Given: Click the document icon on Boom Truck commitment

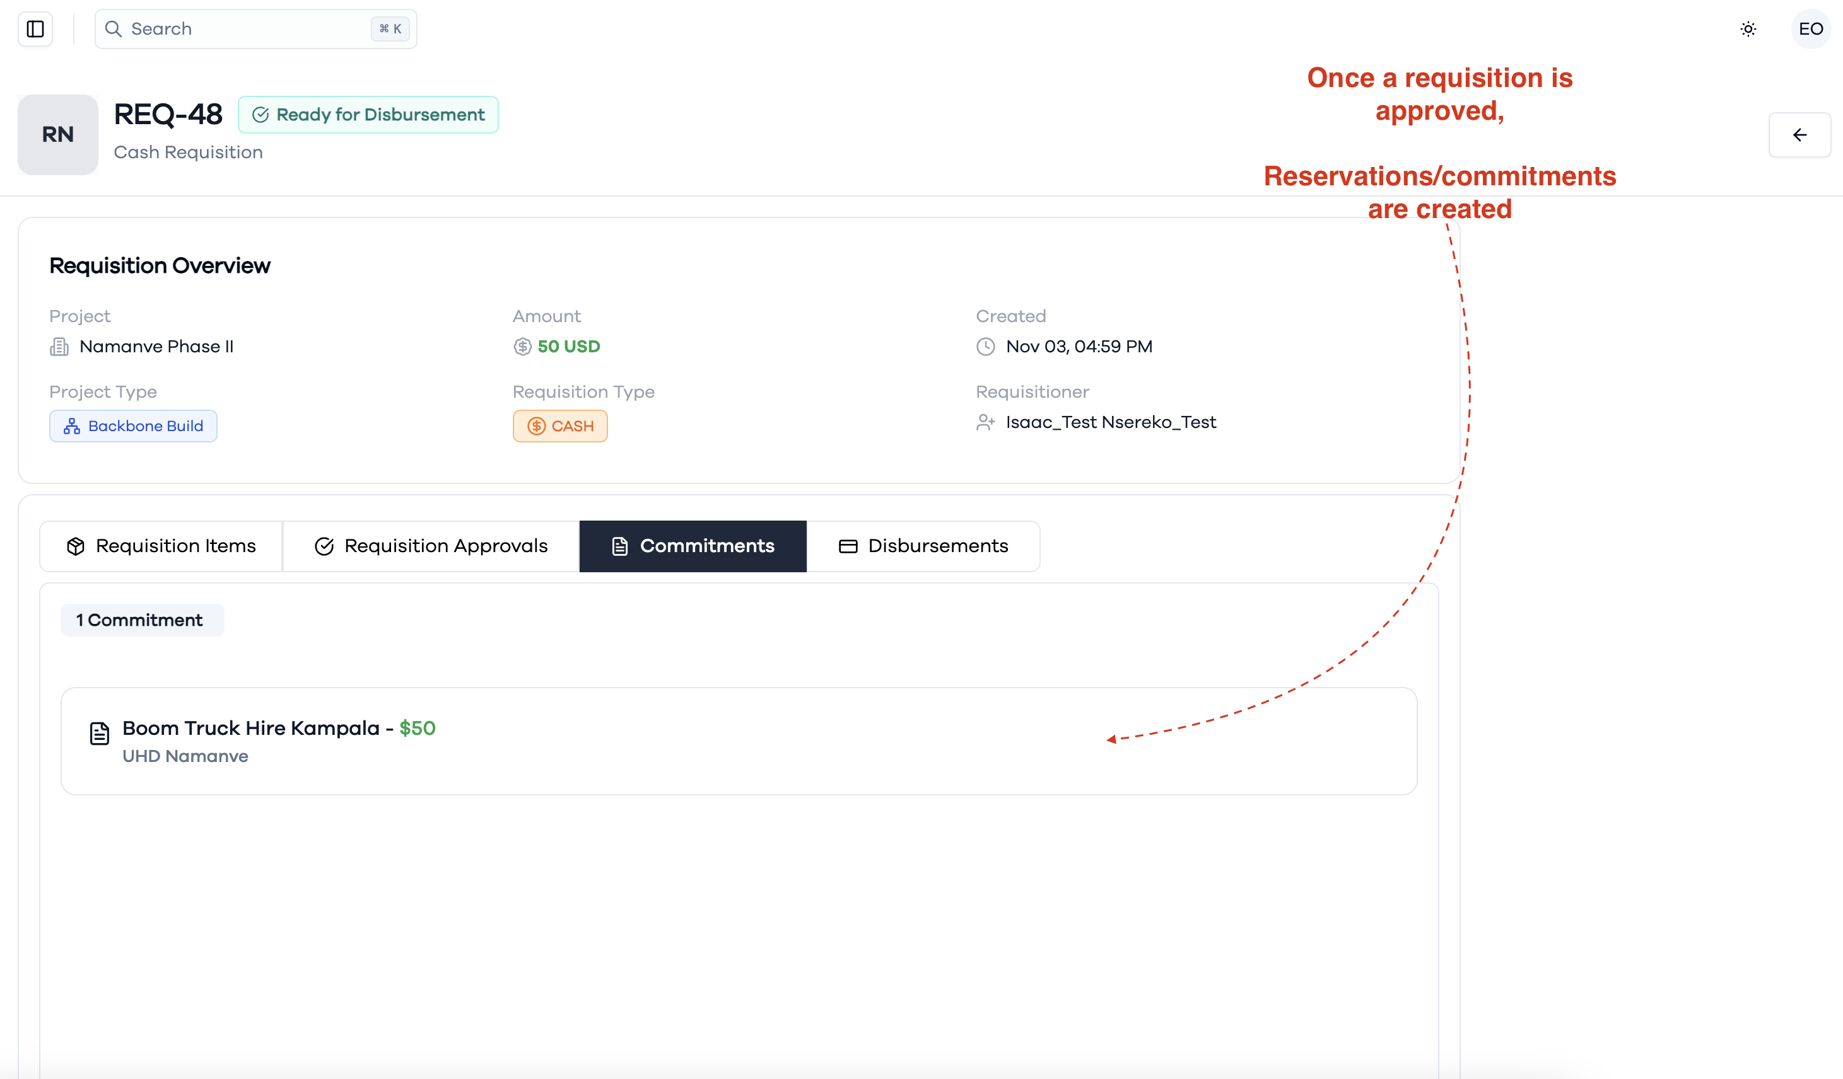Looking at the screenshot, I should [x=100, y=733].
